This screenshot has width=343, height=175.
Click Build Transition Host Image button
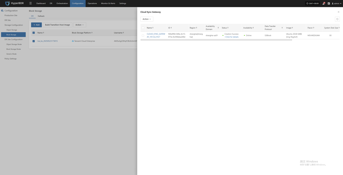click(x=57, y=25)
